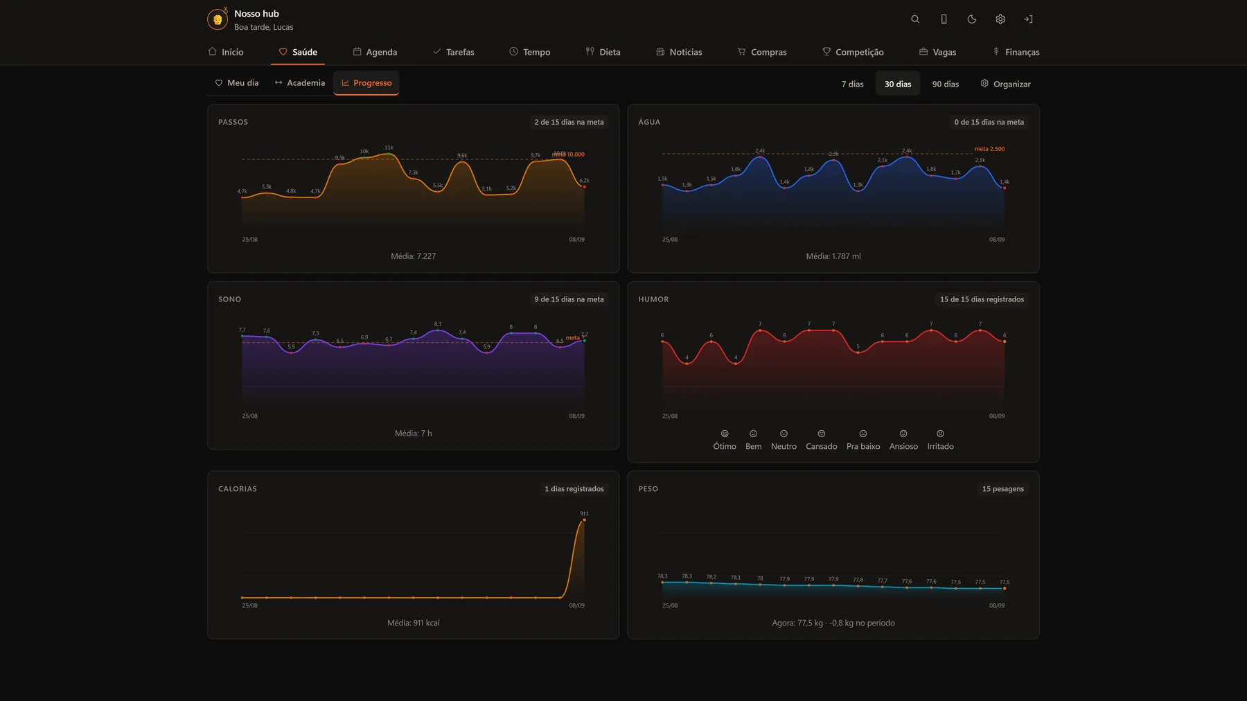Switch to the Meu dia tab
The height and width of the screenshot is (701, 1247).
point(237,83)
